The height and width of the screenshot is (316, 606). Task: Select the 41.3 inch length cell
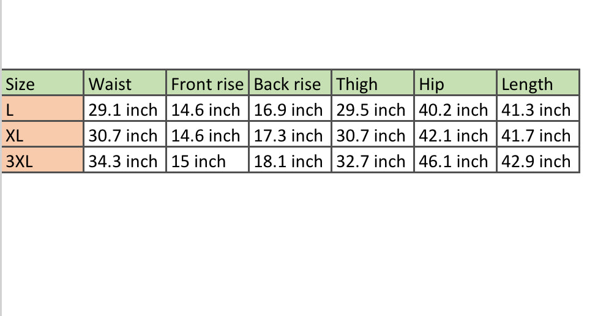point(537,110)
